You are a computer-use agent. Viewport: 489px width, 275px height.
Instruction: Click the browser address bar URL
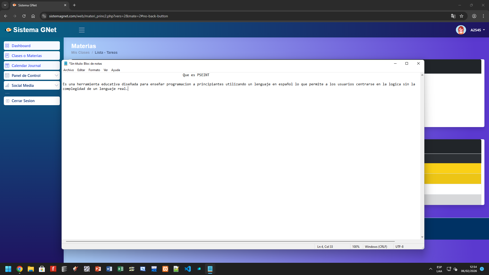[x=108, y=16]
